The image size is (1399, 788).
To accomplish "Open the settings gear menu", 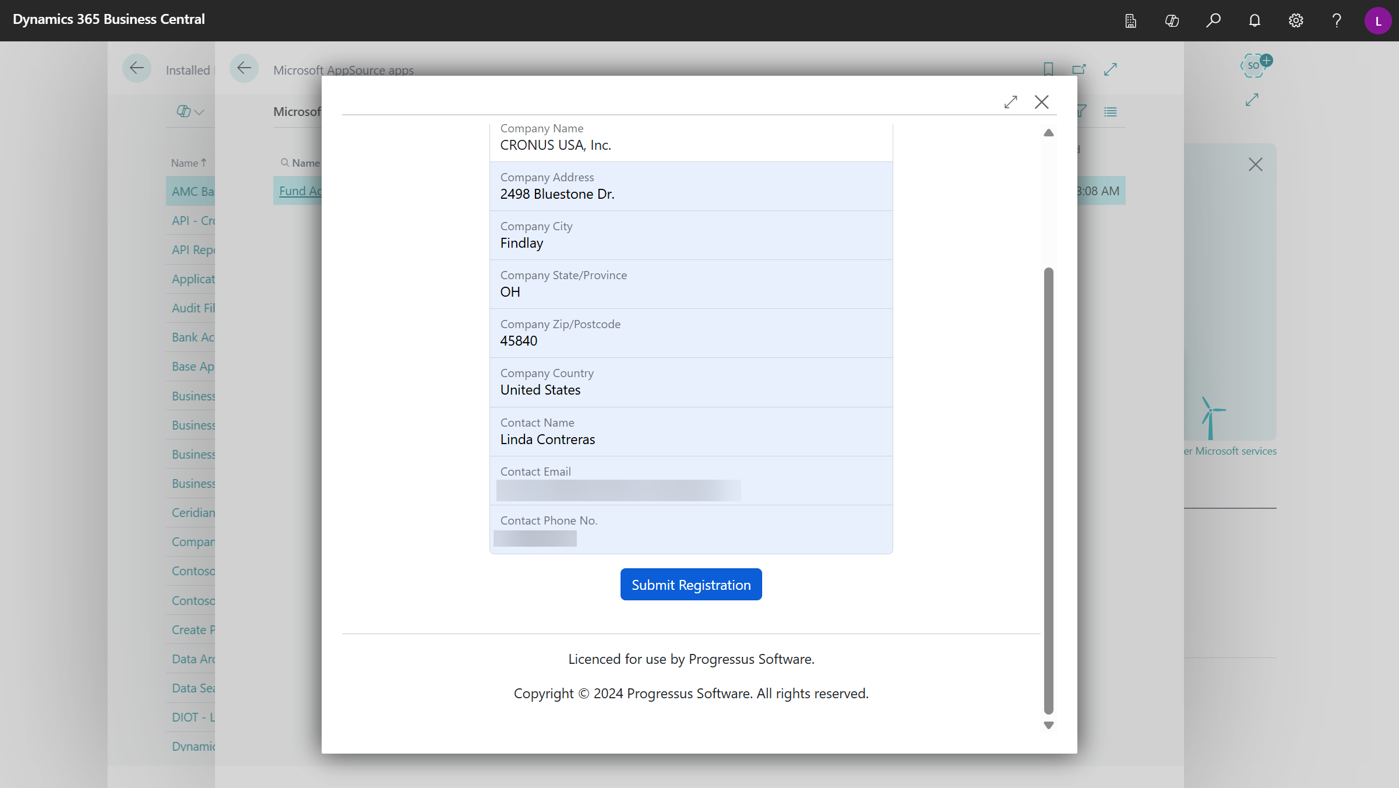I will (1295, 20).
